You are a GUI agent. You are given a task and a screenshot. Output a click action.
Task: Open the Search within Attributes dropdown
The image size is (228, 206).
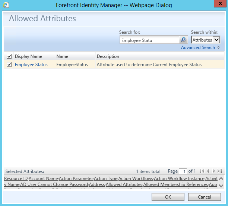206,40
